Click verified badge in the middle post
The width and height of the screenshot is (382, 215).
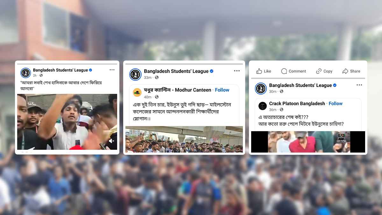point(212,71)
